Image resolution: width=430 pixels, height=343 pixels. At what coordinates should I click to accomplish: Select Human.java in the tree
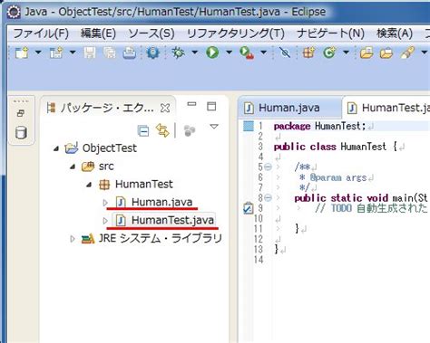161,202
